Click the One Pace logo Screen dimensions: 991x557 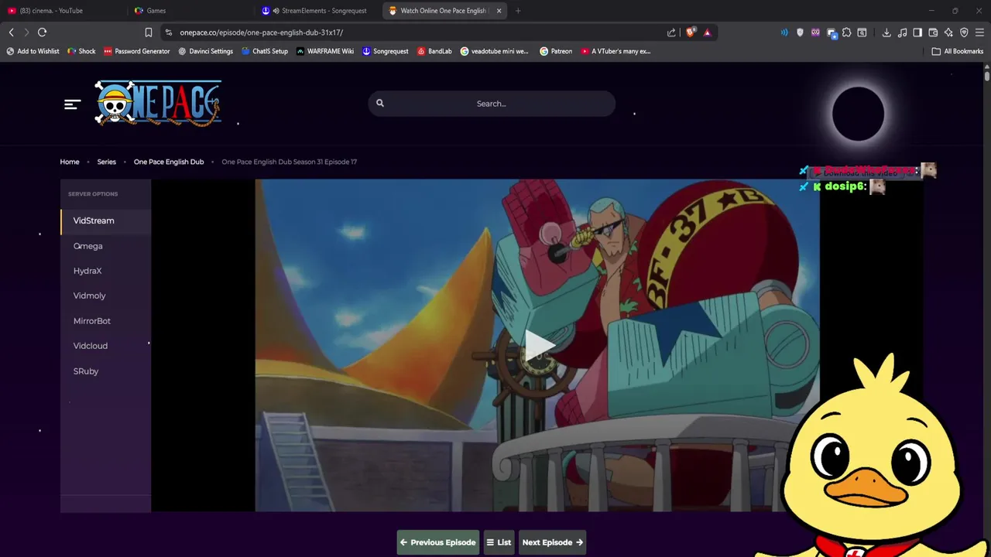pyautogui.click(x=158, y=103)
